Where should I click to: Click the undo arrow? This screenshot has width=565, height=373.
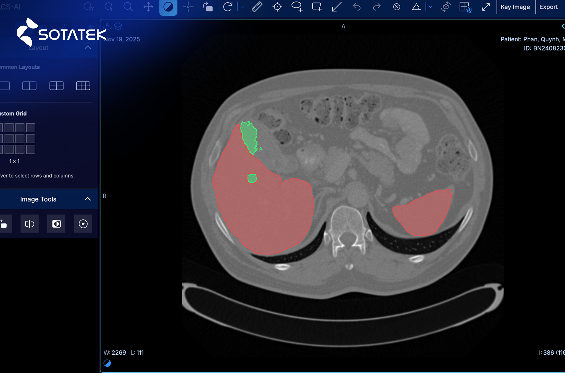pyautogui.click(x=357, y=7)
